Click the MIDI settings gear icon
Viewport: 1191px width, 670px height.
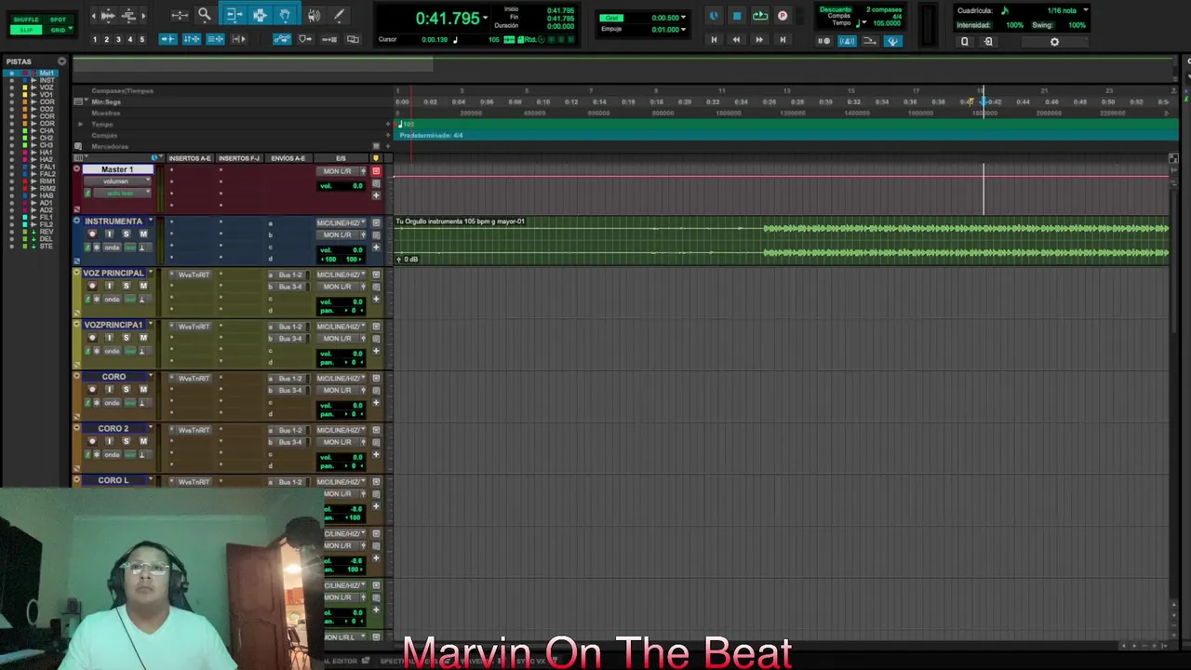[1054, 41]
